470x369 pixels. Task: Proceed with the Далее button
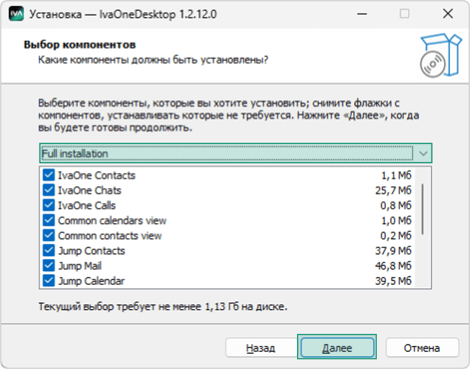(337, 348)
